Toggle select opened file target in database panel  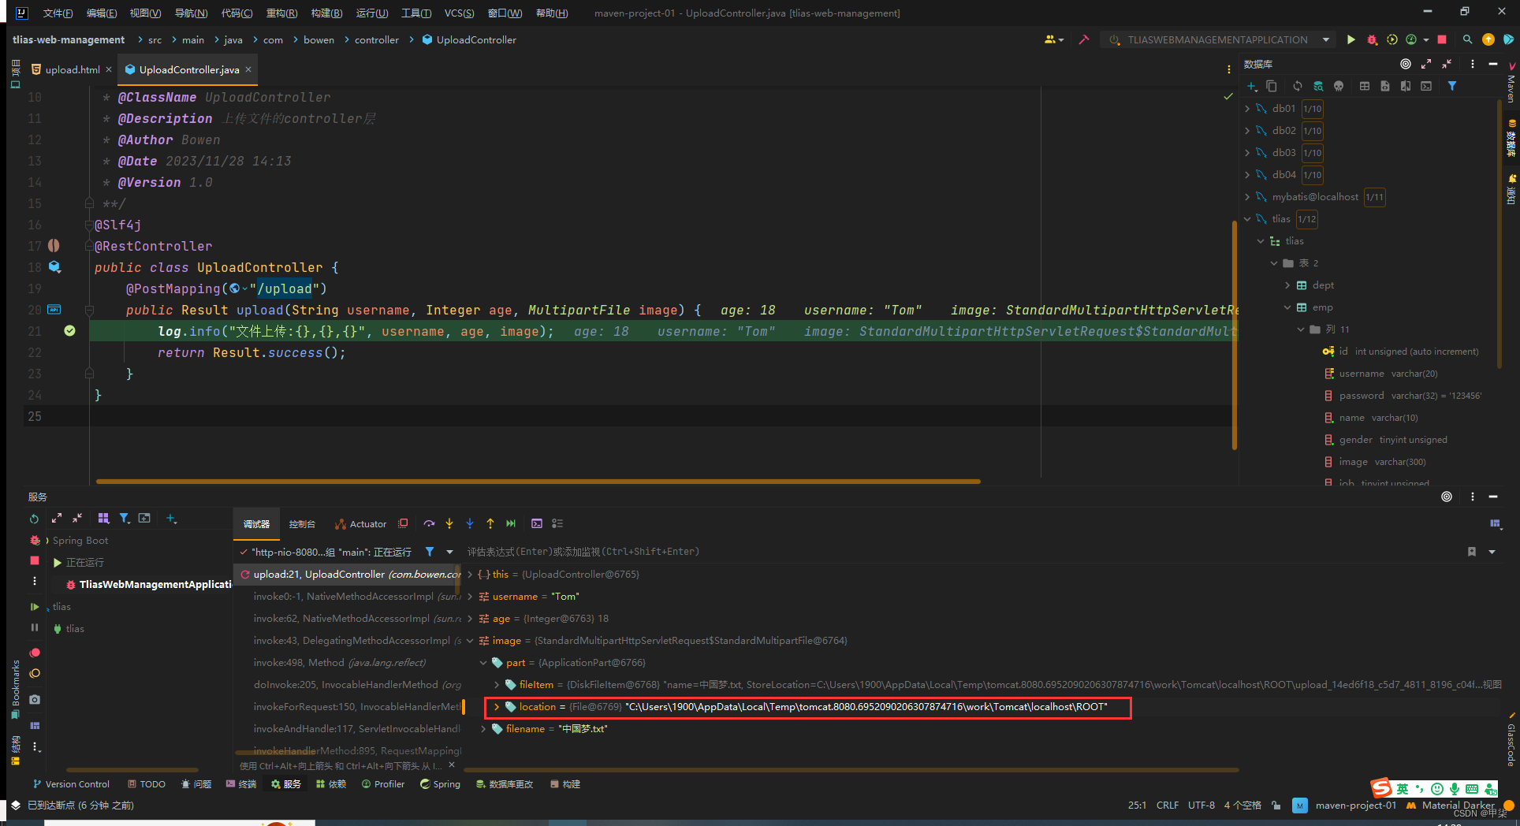click(1406, 64)
